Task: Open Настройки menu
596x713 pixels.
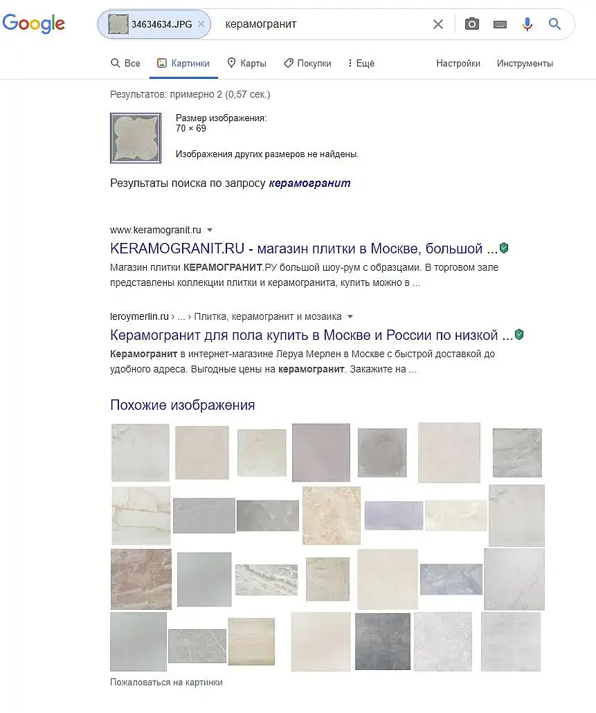Action: tap(458, 63)
